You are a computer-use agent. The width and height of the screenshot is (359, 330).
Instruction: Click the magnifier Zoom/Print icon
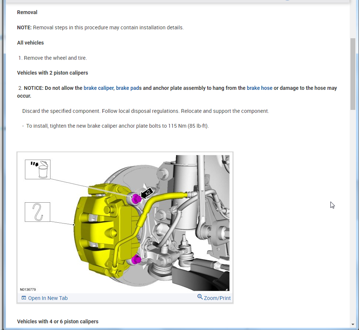pos(200,297)
